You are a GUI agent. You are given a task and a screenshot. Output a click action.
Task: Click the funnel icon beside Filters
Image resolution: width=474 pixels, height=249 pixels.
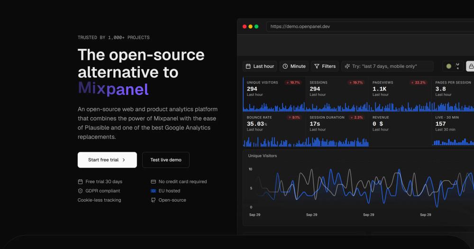pos(317,66)
